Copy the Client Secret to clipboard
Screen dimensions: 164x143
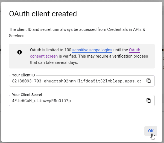[x=149, y=100]
